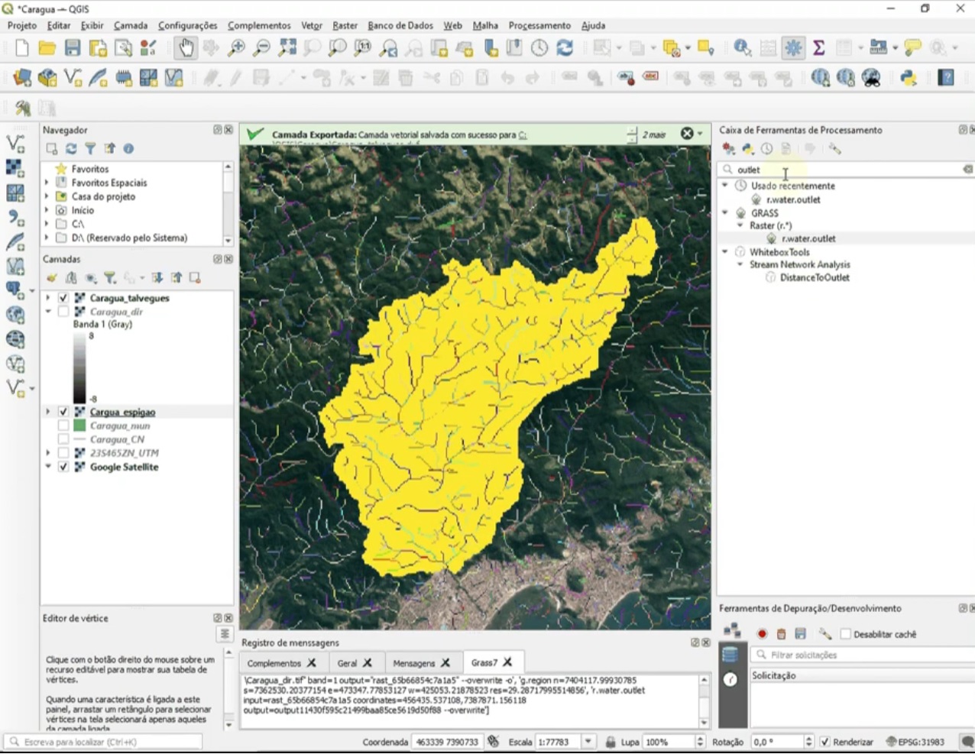Screen dimensions: 975x754
Task: Open the Identify Features tool
Action: 742,48
